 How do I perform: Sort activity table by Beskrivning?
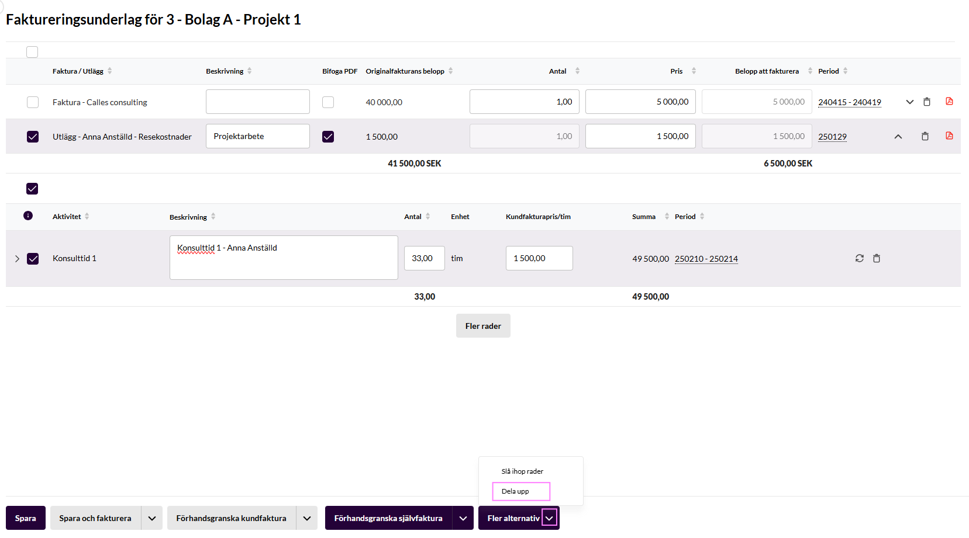pyautogui.click(x=213, y=216)
